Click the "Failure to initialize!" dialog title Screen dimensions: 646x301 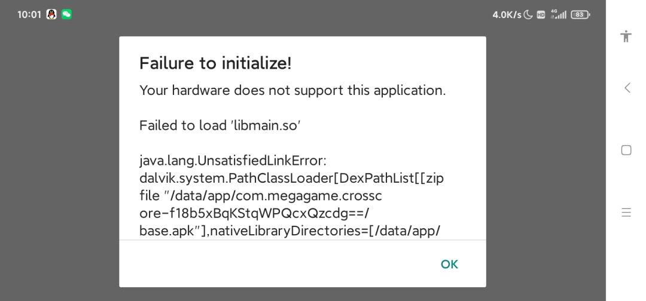pyautogui.click(x=215, y=63)
